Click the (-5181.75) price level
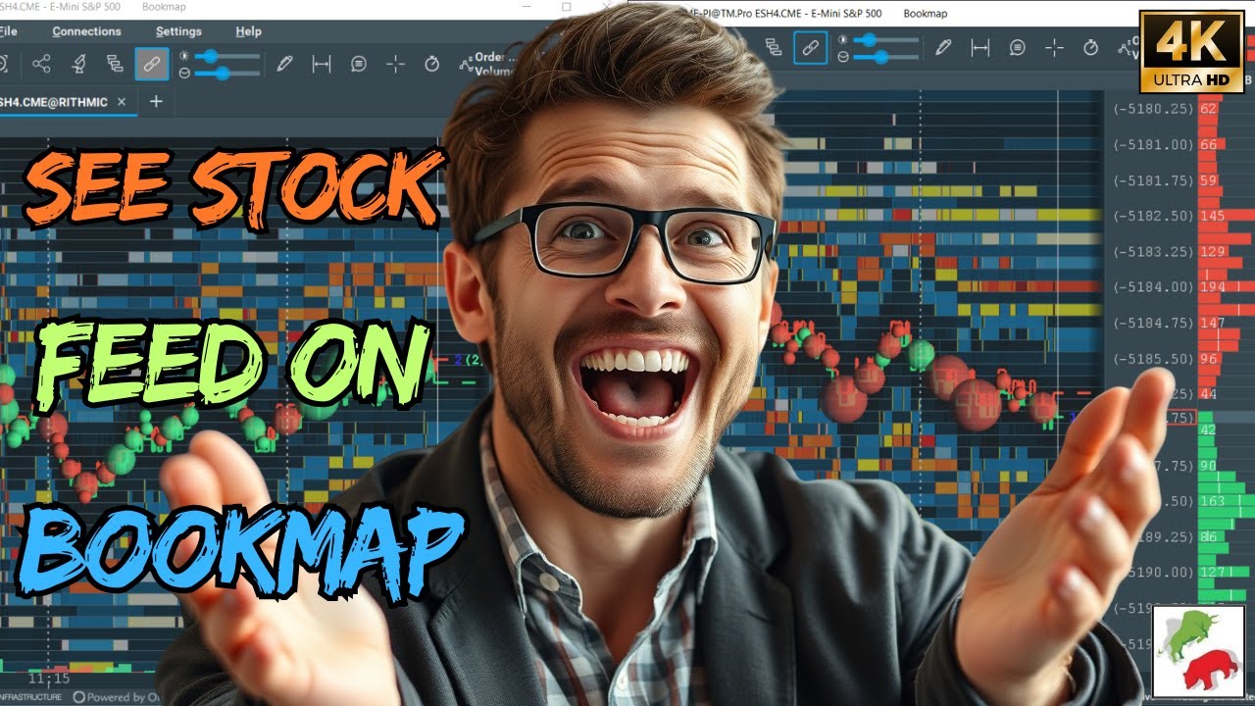The height and width of the screenshot is (706, 1255). 1153,180
